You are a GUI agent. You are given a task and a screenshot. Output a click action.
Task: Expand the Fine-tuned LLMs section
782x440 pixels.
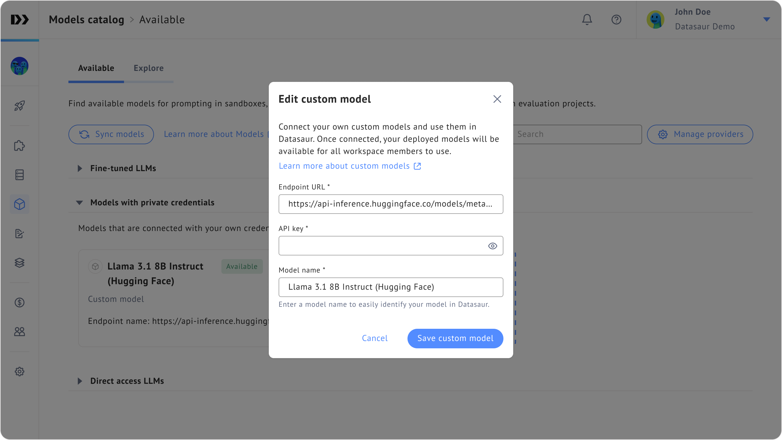[80, 168]
